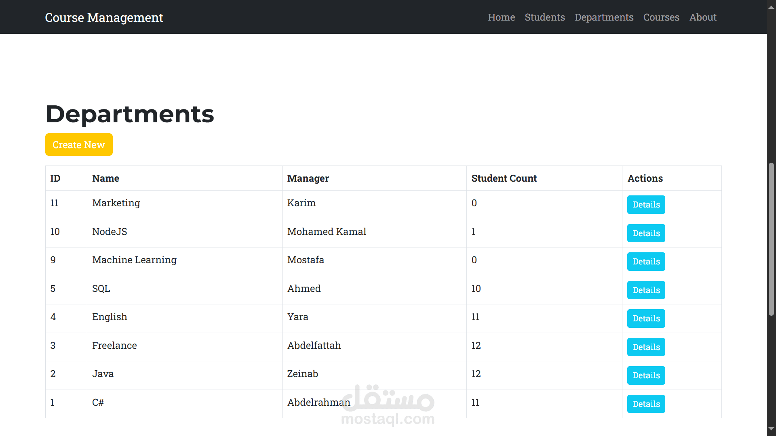The image size is (776, 436).
Task: Open Details for NodeJS department
Action: tap(645, 233)
